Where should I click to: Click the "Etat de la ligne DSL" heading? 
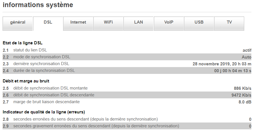tap(22, 43)
